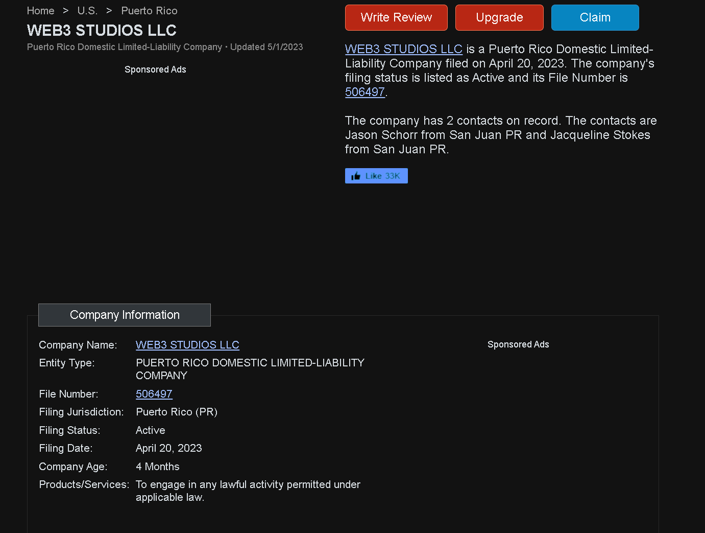Image resolution: width=705 pixels, height=533 pixels.
Task: Click the 'Entity Type:' label
Action: (67, 363)
